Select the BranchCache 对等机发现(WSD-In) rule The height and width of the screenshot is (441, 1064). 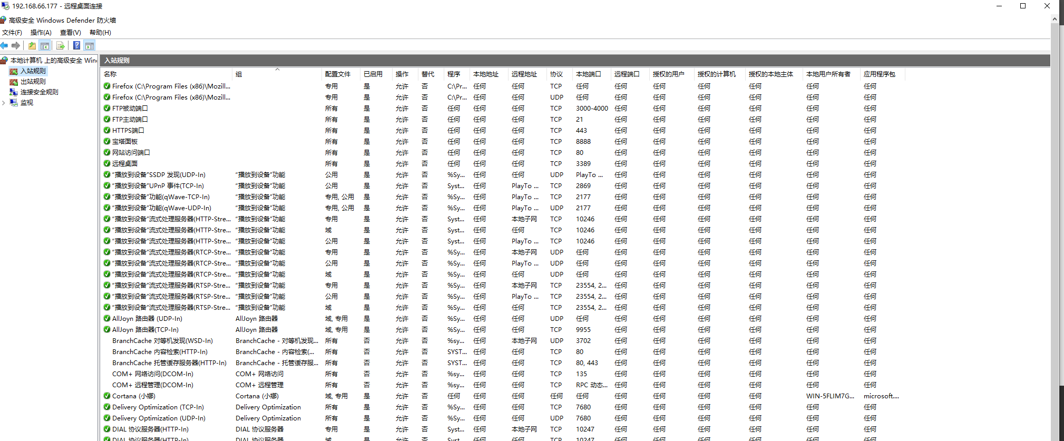pyautogui.click(x=162, y=341)
